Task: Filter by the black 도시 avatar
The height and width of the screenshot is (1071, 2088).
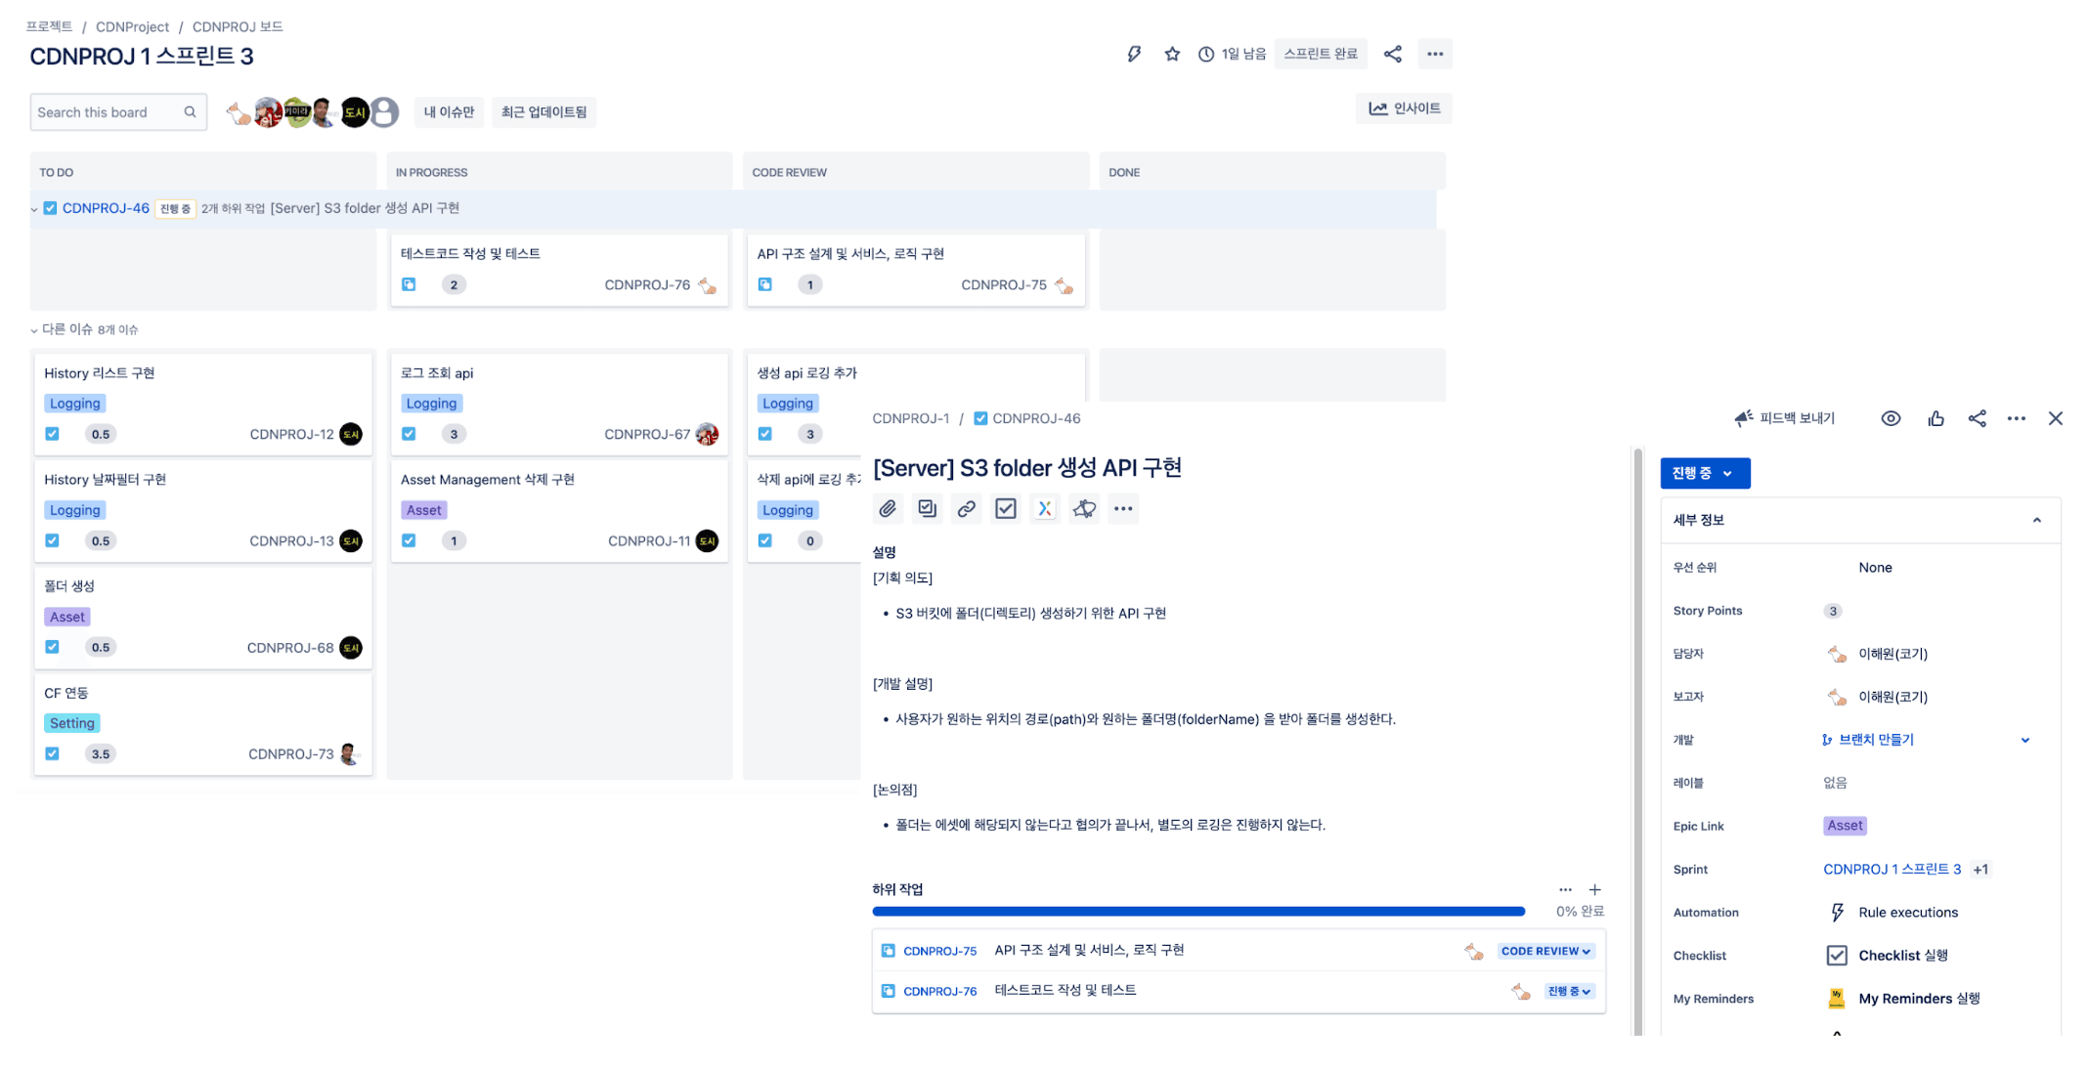Action: coord(355,112)
